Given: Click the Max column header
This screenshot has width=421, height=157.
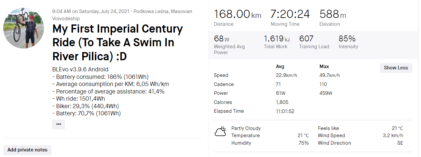Looking at the screenshot, I should coord(324,66).
